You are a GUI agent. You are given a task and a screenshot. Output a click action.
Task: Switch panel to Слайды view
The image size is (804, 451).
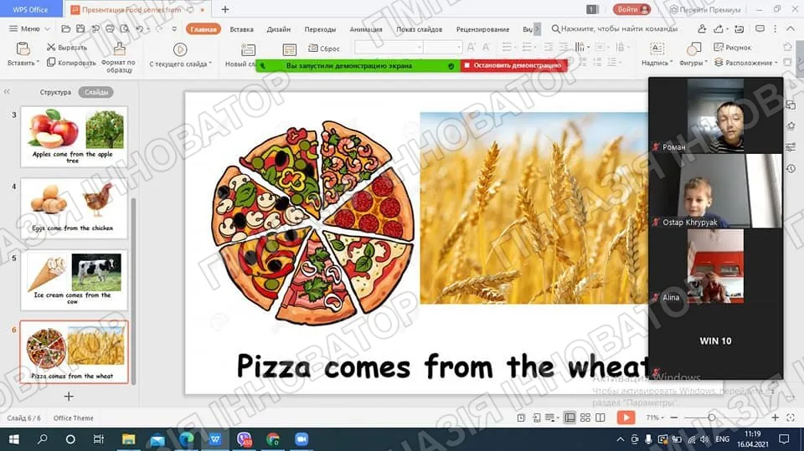(95, 92)
